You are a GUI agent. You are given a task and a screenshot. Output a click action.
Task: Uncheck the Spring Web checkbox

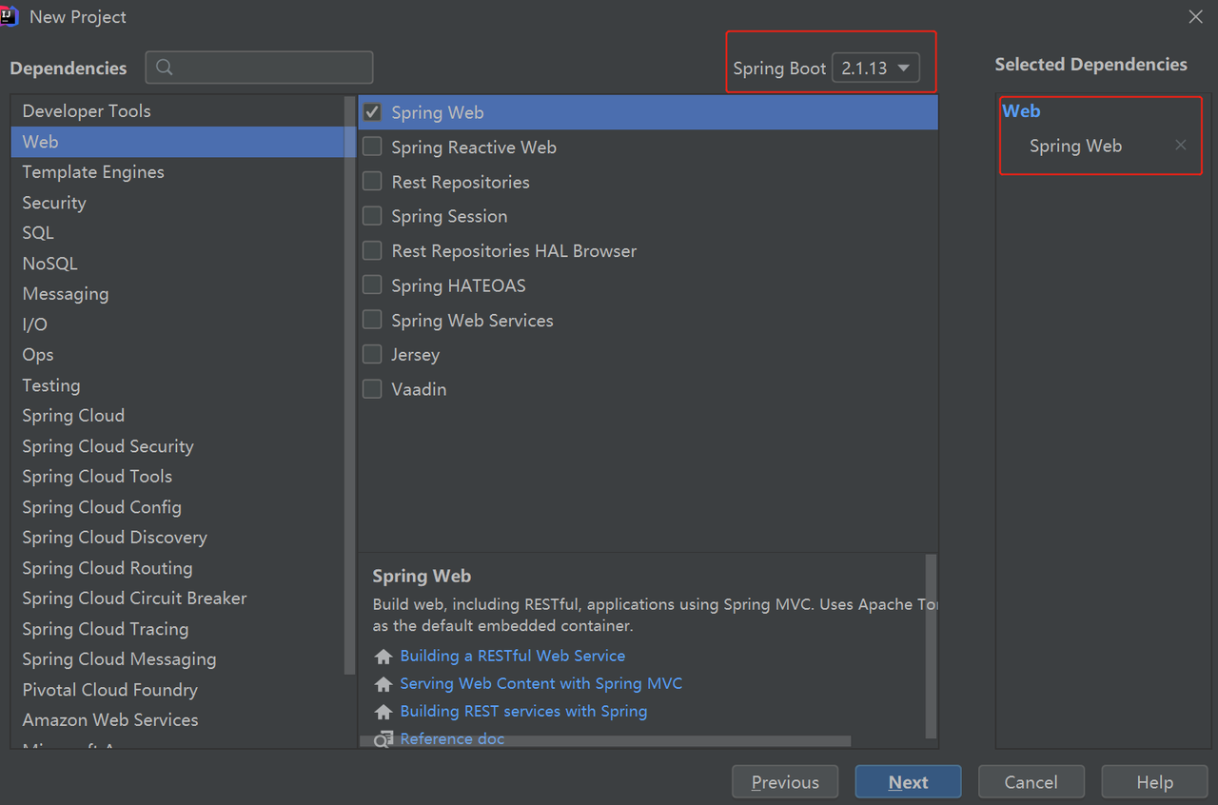click(373, 112)
